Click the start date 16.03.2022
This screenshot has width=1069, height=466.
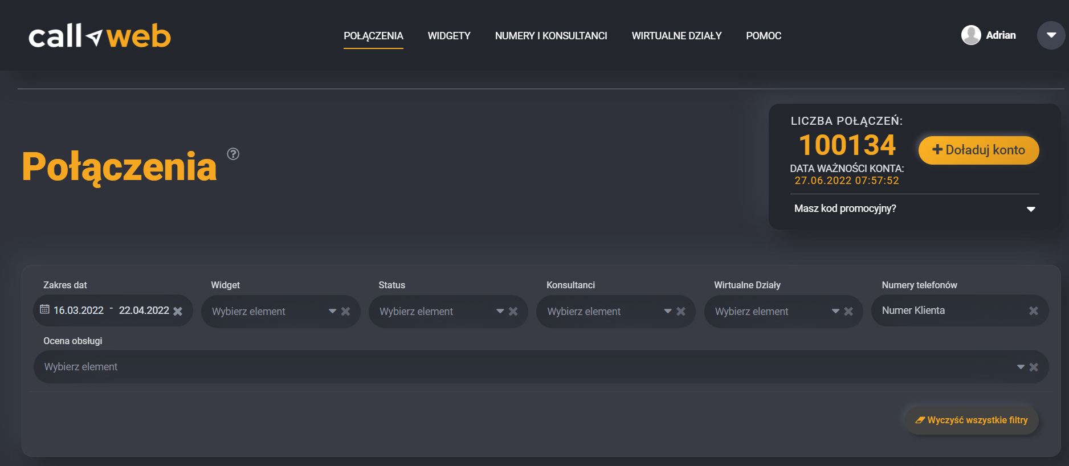(x=79, y=310)
